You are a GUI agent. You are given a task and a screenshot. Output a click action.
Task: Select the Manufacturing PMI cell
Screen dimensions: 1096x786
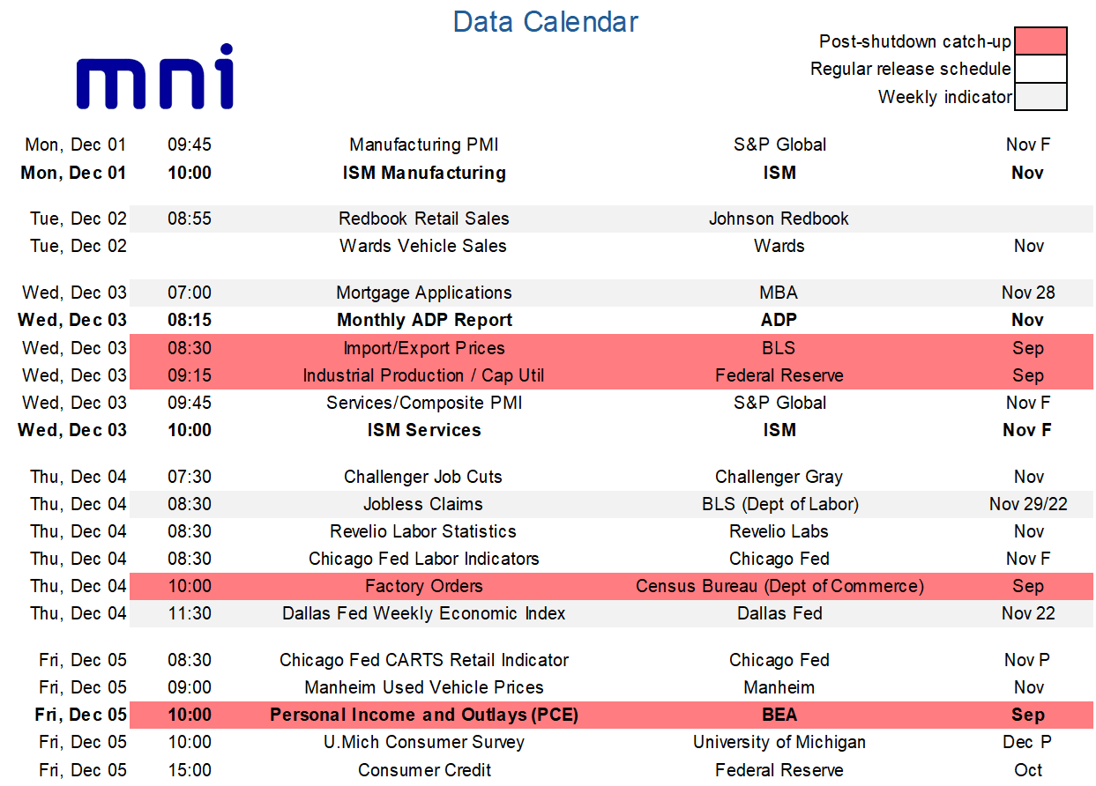pyautogui.click(x=424, y=145)
